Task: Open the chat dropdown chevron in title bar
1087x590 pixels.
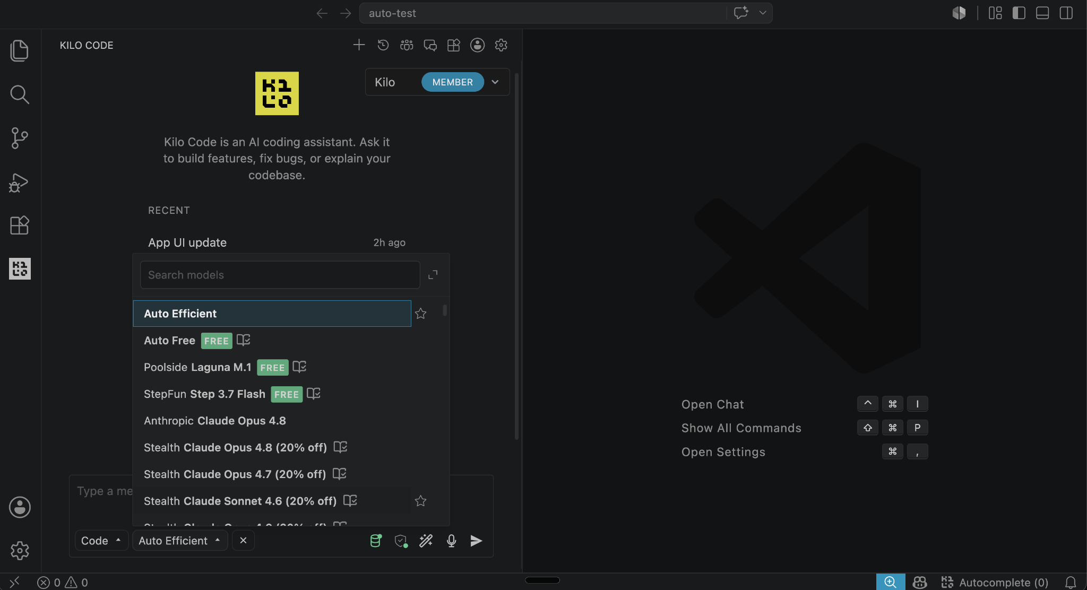Action: 763,13
